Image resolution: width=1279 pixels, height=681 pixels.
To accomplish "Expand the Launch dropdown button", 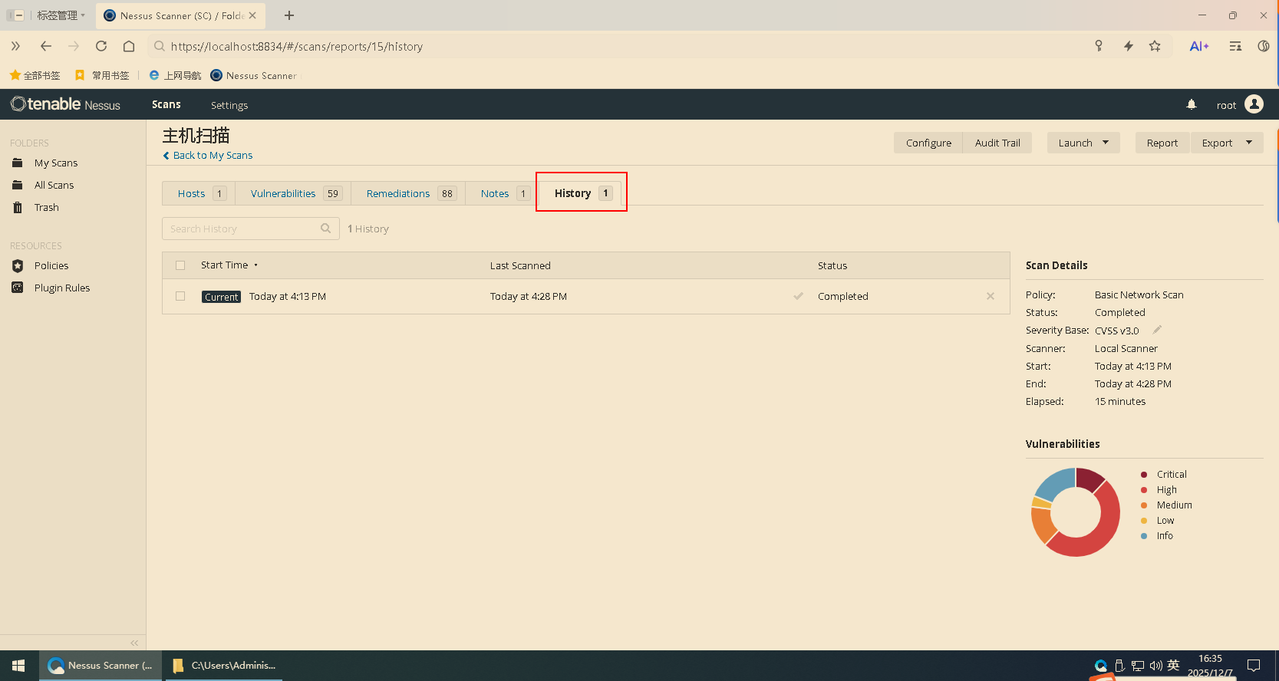I will tap(1083, 143).
